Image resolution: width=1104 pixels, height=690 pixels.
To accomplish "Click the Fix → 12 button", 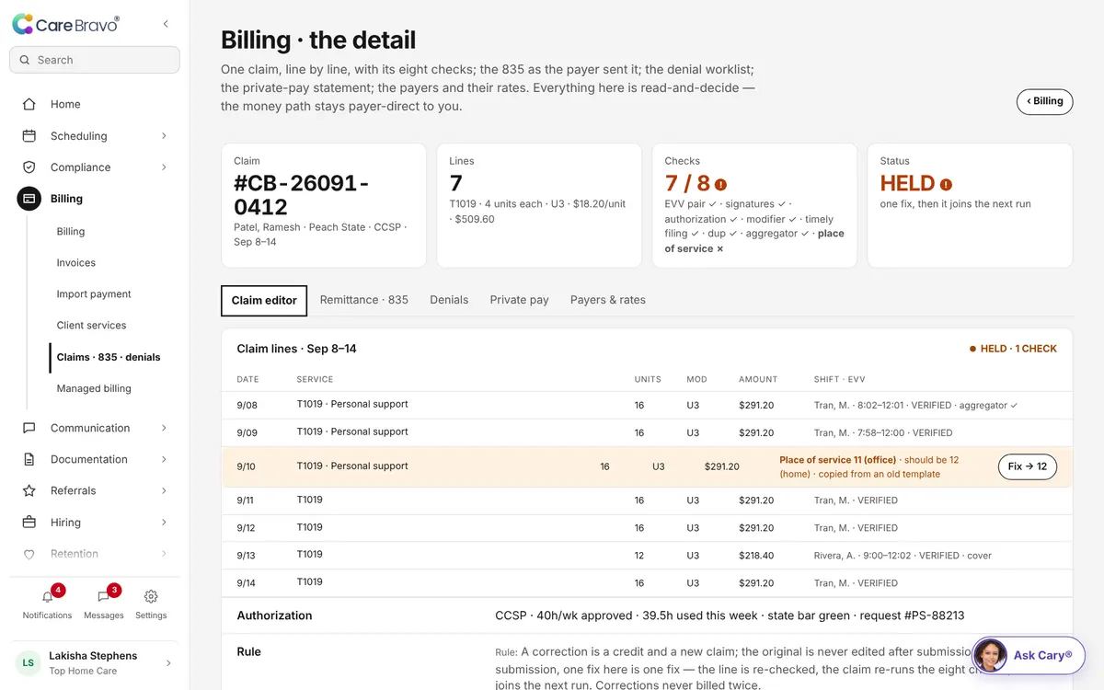I will [1028, 466].
